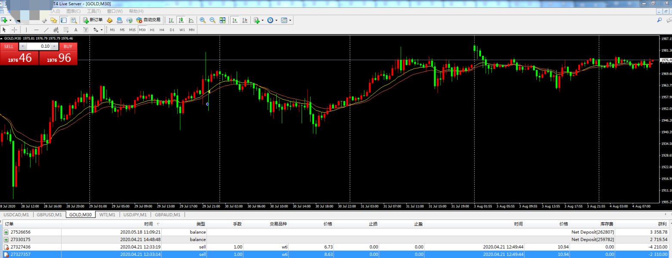Switch chart to bar chart mode

click(171, 20)
